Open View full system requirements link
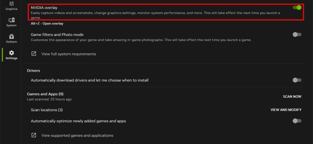313x144 pixels. 69,54
